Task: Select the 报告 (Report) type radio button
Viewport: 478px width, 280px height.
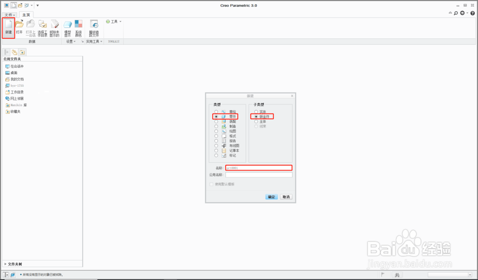Action: pyautogui.click(x=216, y=141)
